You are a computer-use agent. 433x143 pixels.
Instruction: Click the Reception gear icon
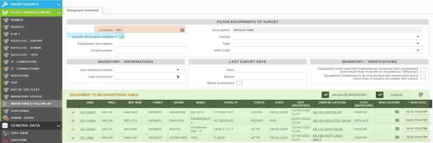(x=5, y=76)
